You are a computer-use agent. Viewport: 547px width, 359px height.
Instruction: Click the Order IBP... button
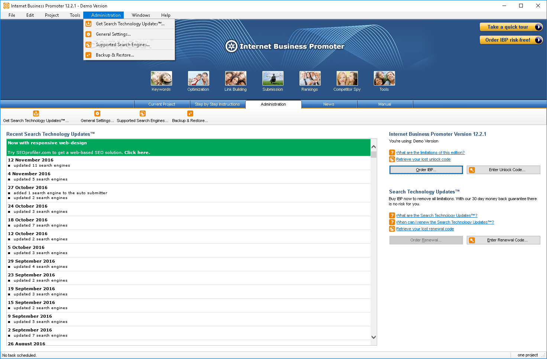pyautogui.click(x=426, y=170)
